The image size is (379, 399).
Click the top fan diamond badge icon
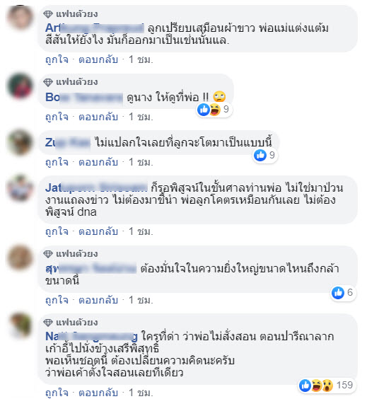pos(48,14)
